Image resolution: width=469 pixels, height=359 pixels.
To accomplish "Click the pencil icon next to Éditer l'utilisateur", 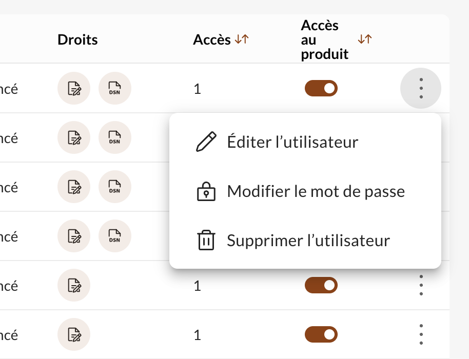I will (206, 142).
